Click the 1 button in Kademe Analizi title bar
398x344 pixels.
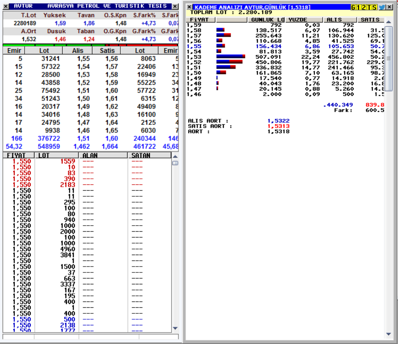click(x=358, y=7)
